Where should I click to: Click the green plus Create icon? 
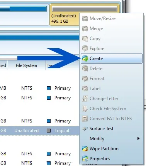point(85,59)
